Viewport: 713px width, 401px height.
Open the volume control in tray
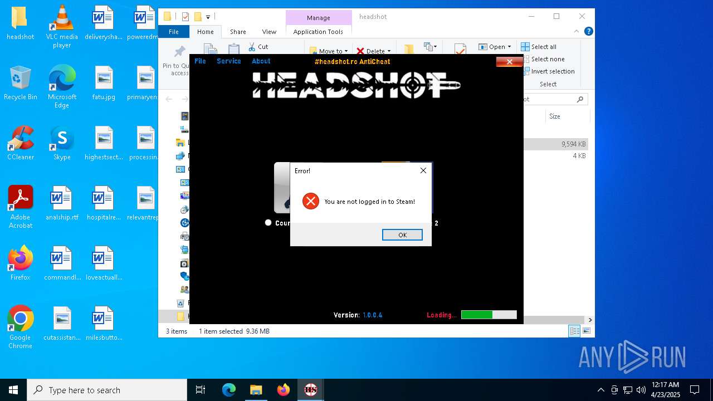(641, 390)
